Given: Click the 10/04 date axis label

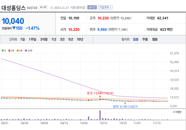Looking at the screenshot, I should coord(84,123).
